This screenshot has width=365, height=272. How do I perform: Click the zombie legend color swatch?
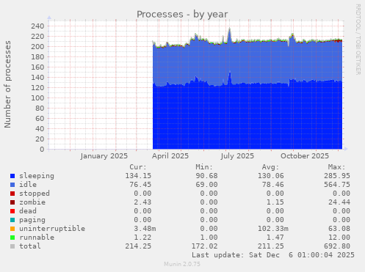click(x=12, y=202)
